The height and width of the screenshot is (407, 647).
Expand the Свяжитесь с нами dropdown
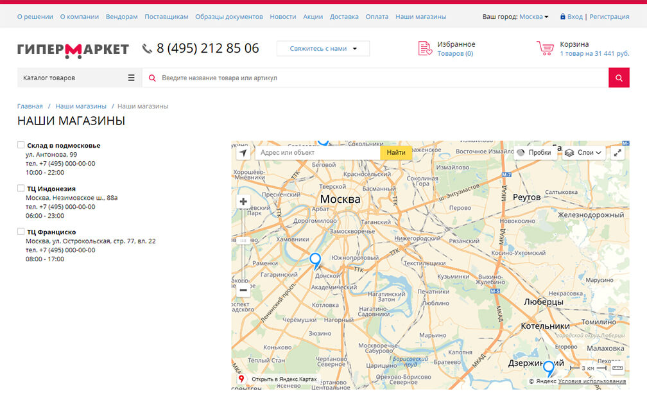[323, 49]
